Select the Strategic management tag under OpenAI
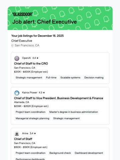120x160 pixels. (29, 78)
